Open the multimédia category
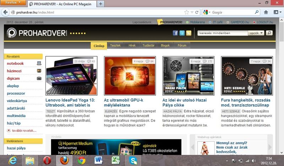The image size is (284, 166). pyautogui.click(x=16, y=116)
